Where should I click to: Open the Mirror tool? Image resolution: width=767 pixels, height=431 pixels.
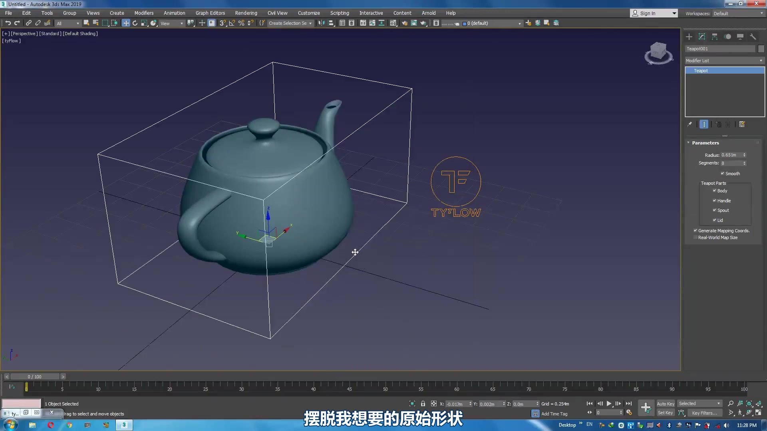click(321, 23)
